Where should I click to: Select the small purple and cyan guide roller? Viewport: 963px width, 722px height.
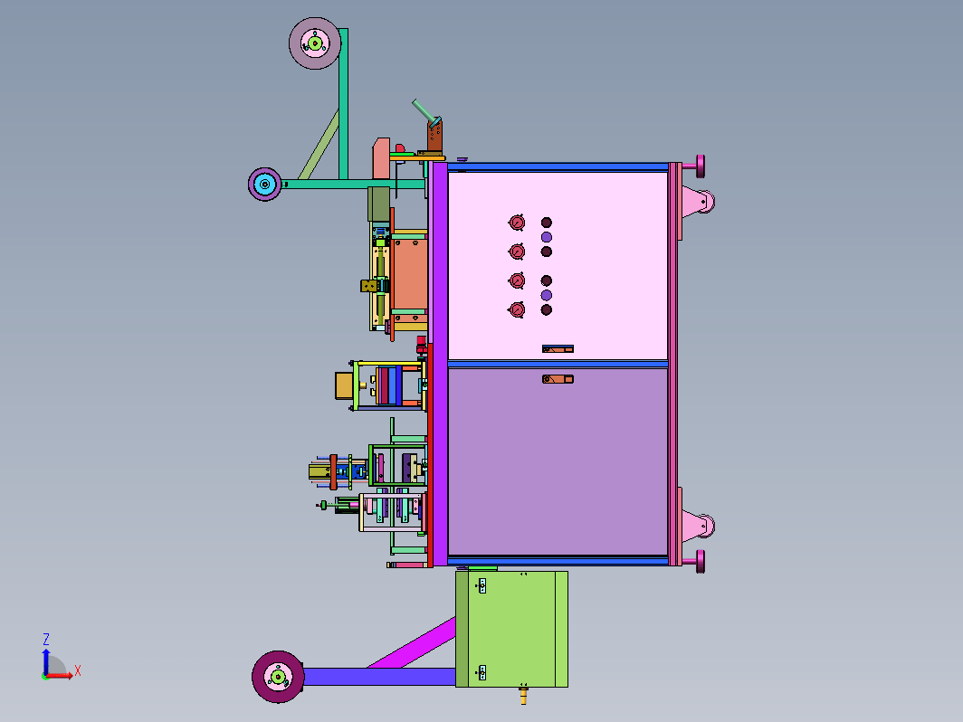click(x=265, y=184)
